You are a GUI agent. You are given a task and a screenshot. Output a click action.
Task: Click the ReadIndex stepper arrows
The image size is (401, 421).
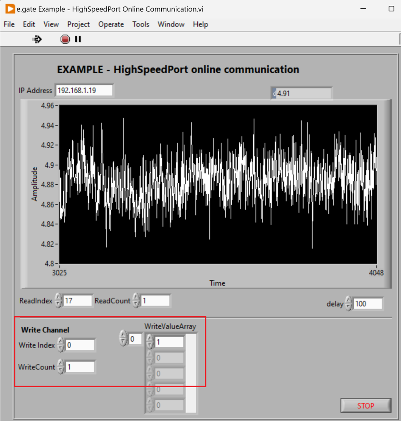tap(58, 301)
